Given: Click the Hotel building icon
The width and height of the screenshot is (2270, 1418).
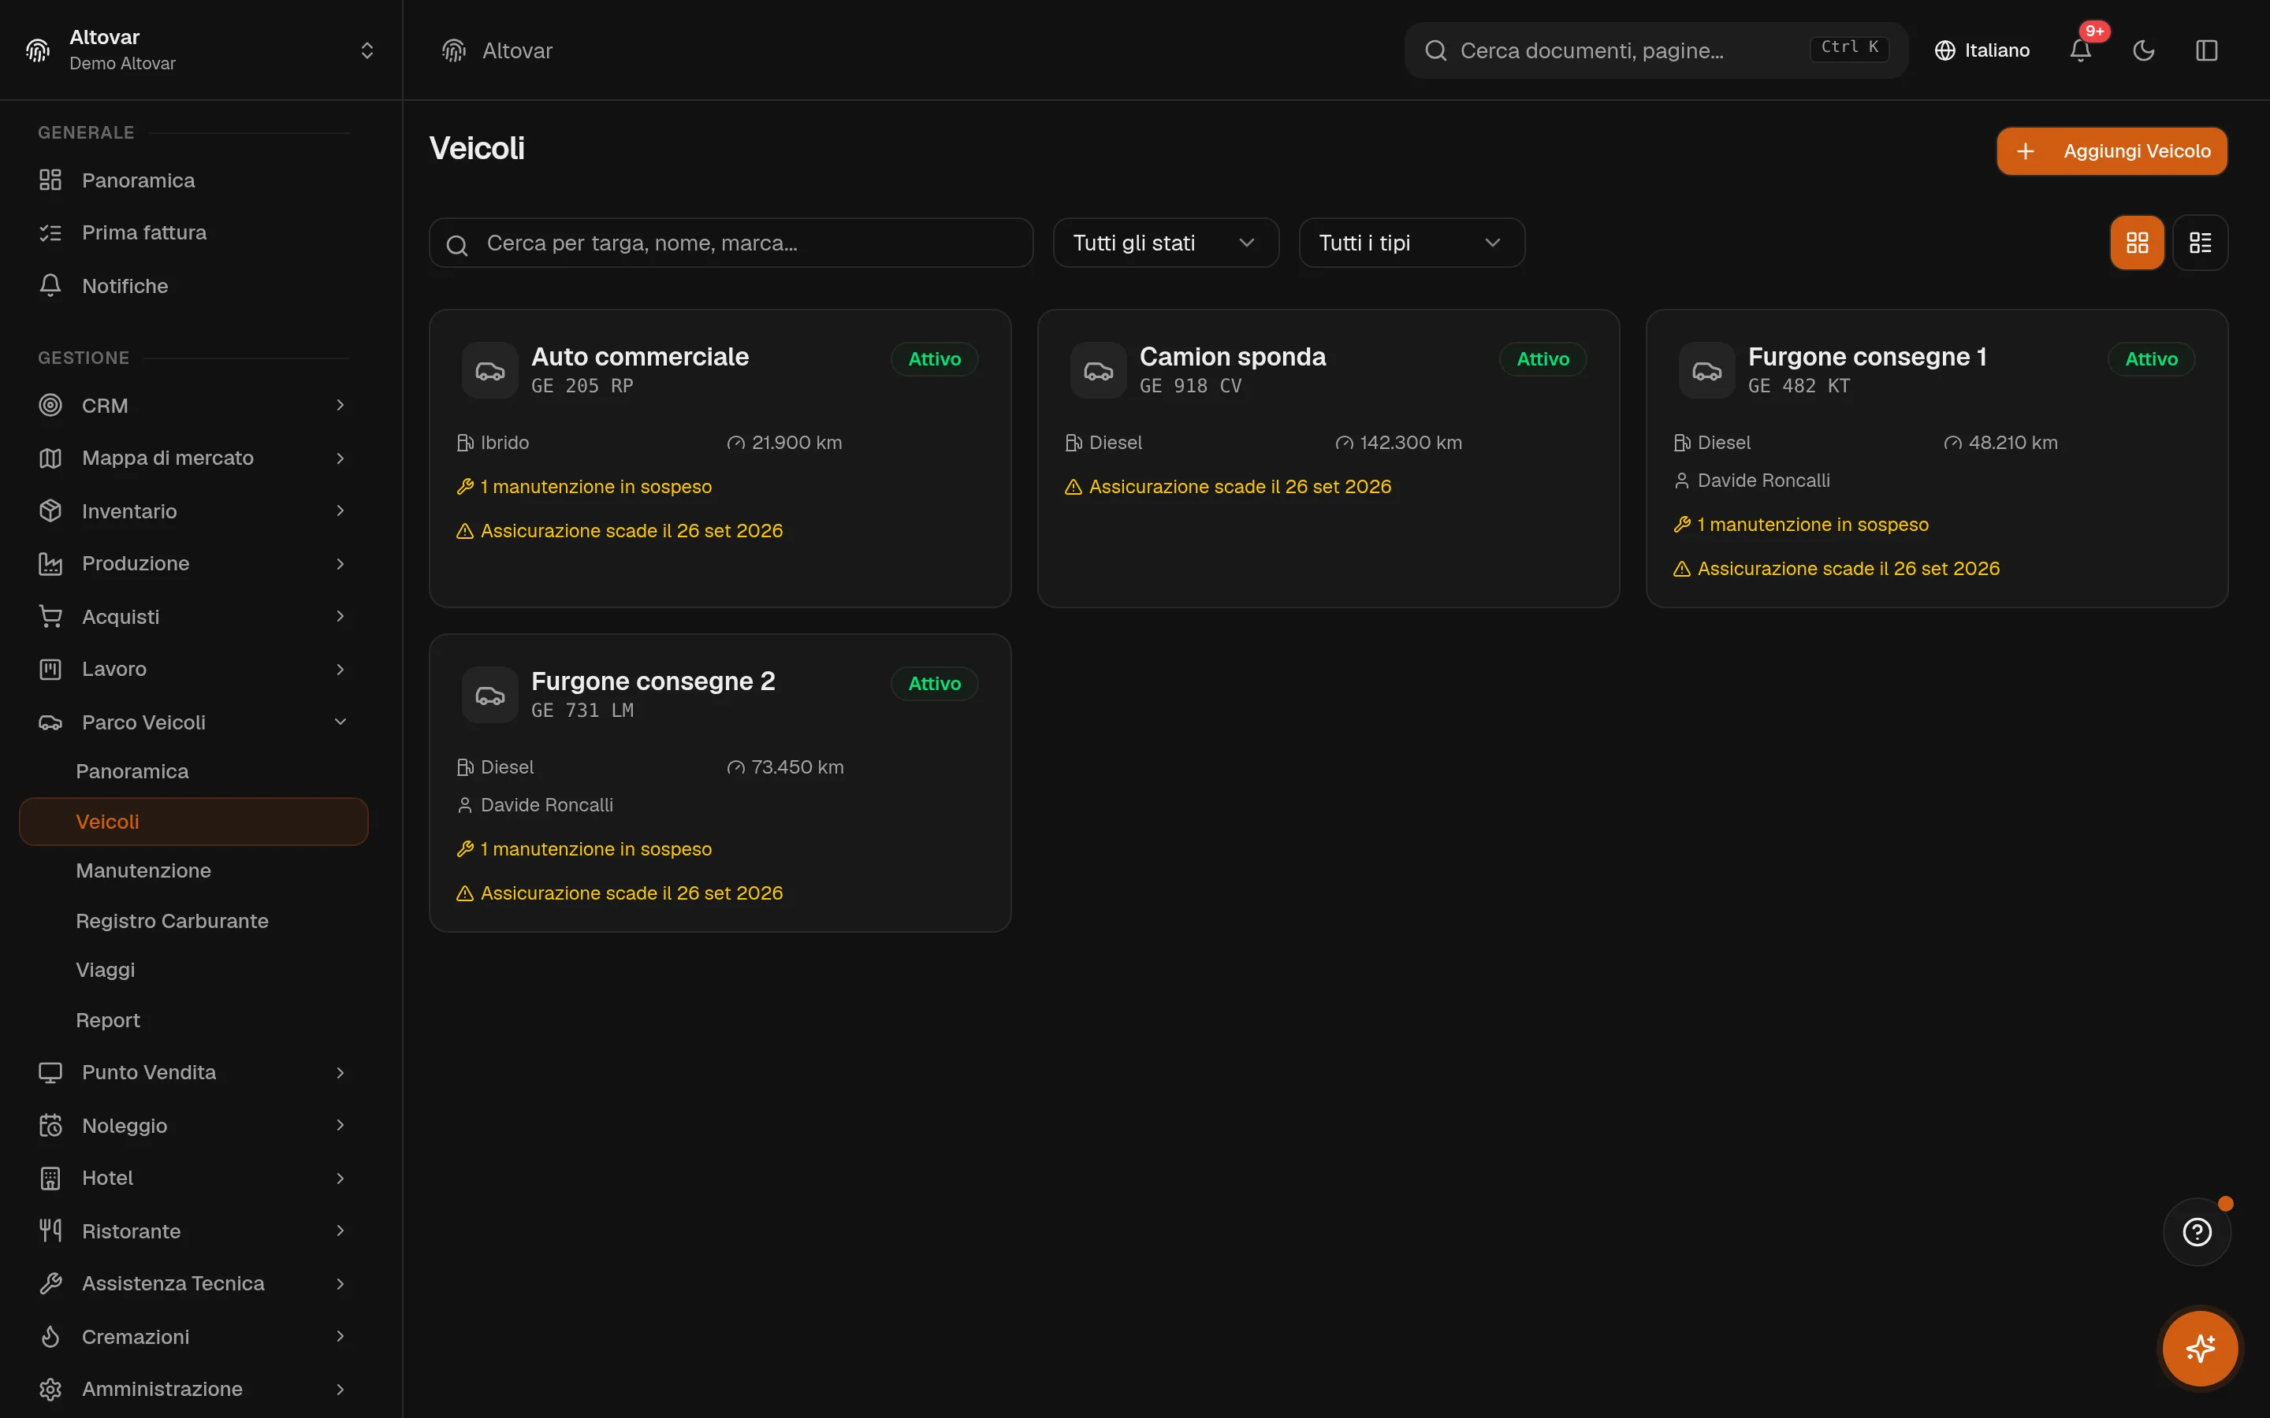Looking at the screenshot, I should pos(50,1178).
